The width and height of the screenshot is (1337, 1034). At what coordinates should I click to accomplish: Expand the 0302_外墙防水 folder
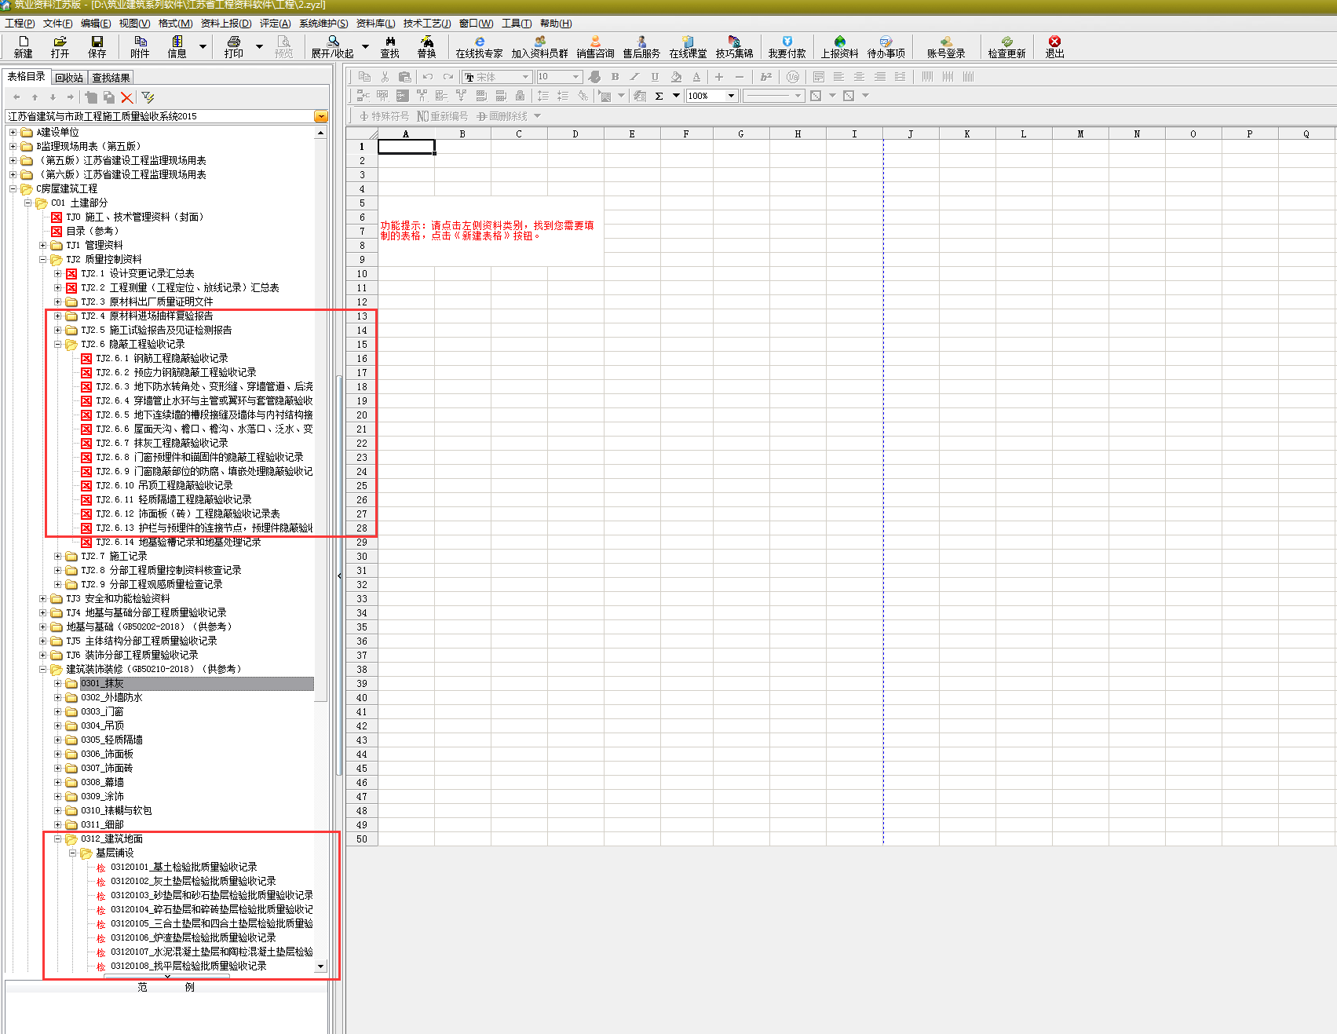click(x=57, y=697)
